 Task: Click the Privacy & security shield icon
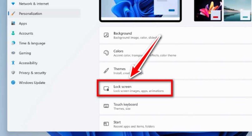pos(13,73)
